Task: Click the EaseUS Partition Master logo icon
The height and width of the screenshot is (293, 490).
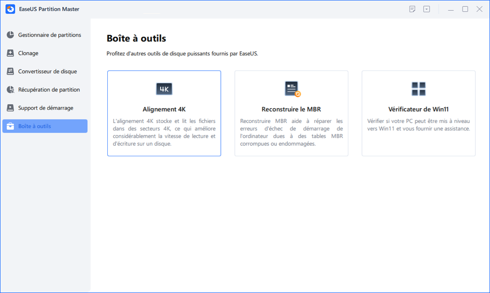Action: pyautogui.click(x=10, y=9)
